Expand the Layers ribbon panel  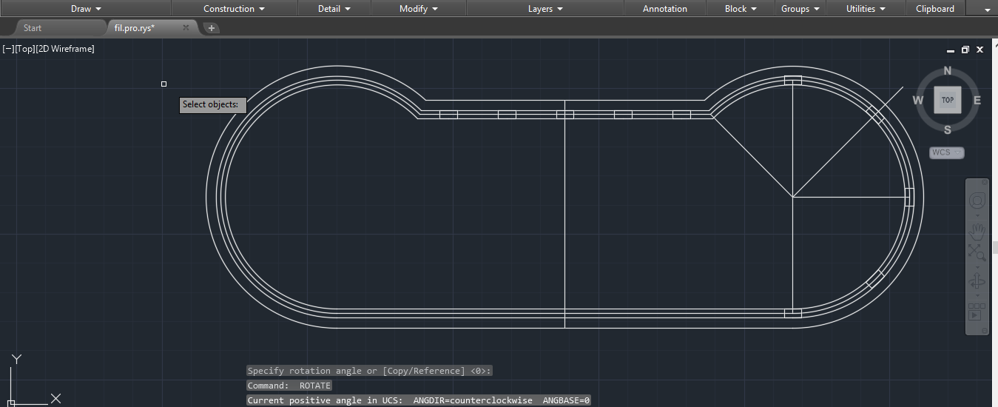[546, 9]
